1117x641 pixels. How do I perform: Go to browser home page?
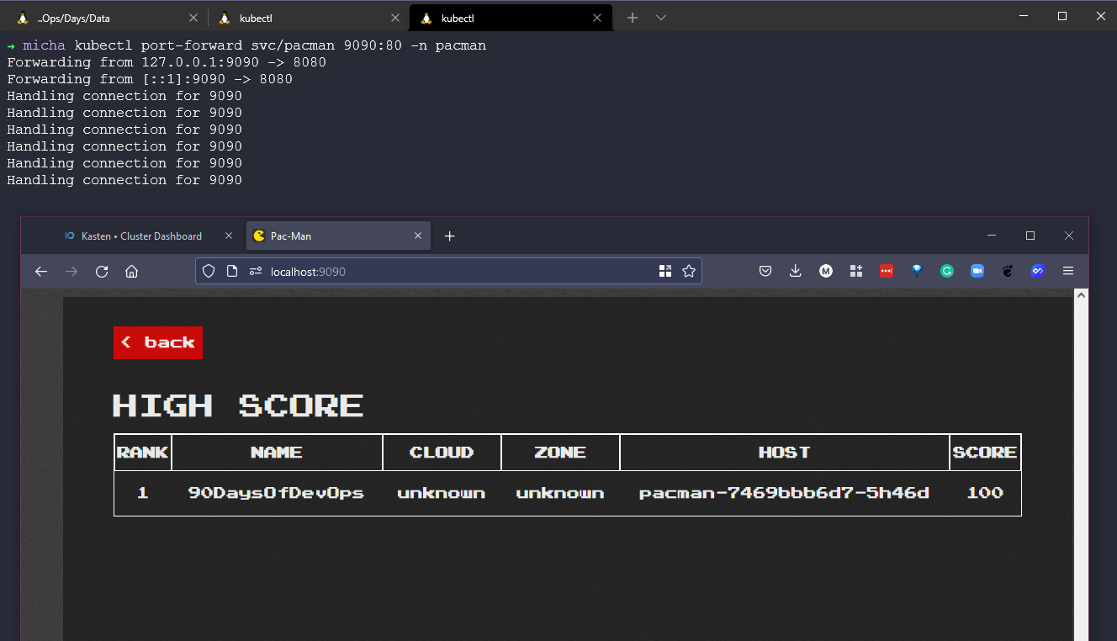pyautogui.click(x=131, y=271)
